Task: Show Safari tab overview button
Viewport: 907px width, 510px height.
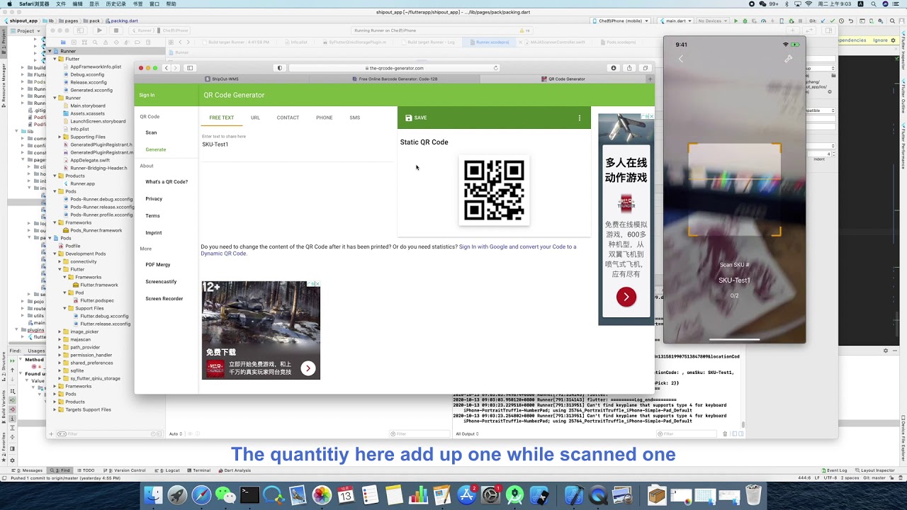Action: coord(645,68)
